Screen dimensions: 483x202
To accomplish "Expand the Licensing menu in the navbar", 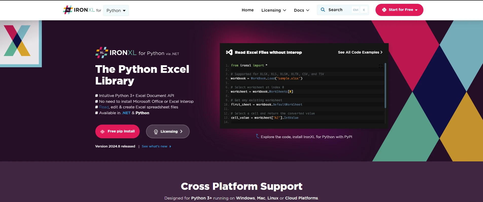I will pos(274,10).
